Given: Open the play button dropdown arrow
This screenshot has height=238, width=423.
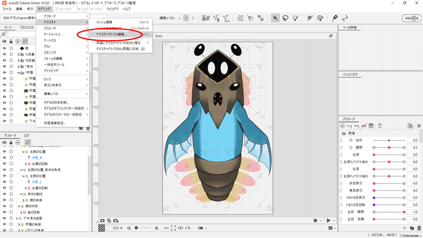Looking at the screenshot, I should point(334,221).
